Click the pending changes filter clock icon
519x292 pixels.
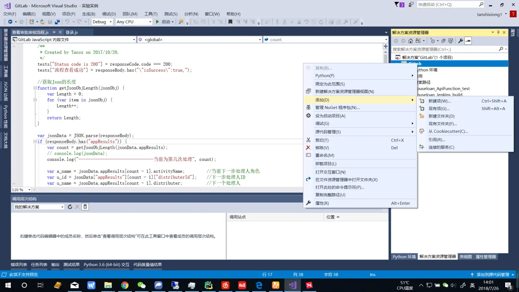pyautogui.click(x=432, y=41)
